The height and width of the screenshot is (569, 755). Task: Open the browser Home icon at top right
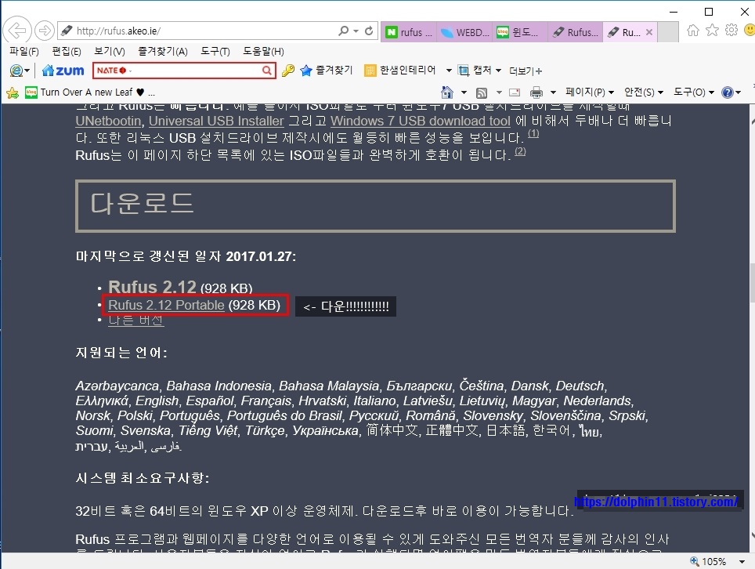click(x=693, y=31)
